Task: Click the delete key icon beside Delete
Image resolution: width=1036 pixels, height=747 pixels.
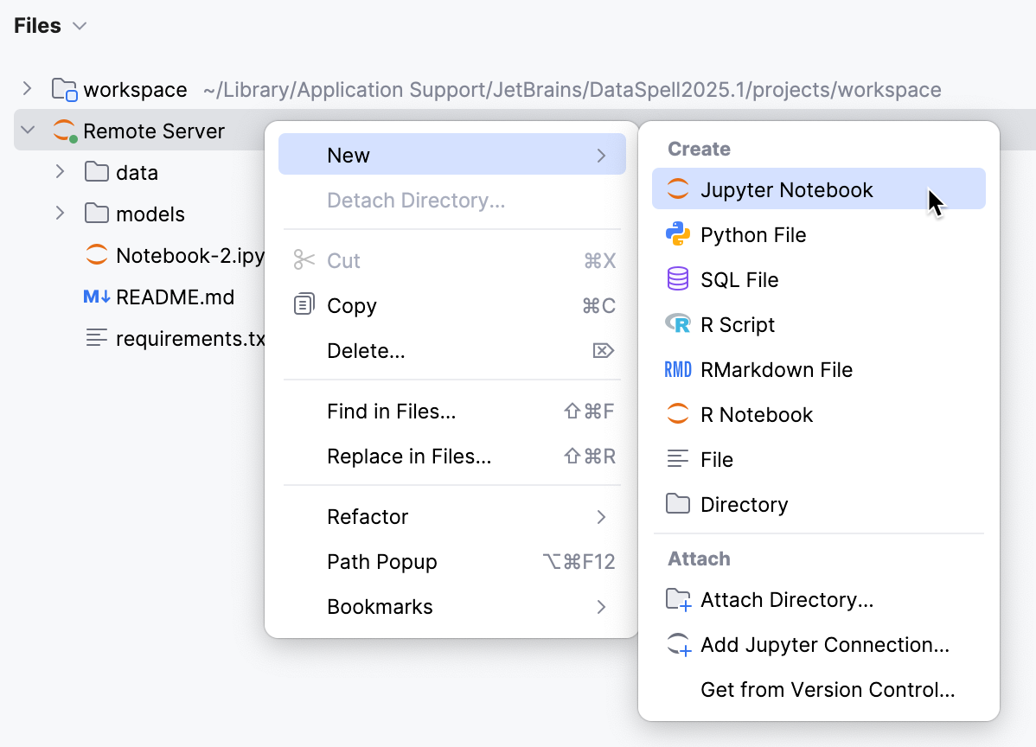Action: click(x=604, y=350)
